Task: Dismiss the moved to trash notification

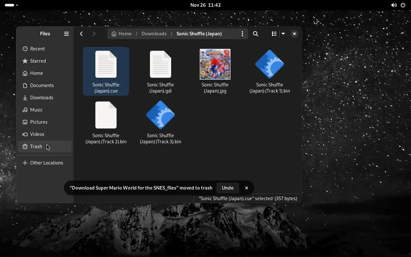Action: (247, 188)
